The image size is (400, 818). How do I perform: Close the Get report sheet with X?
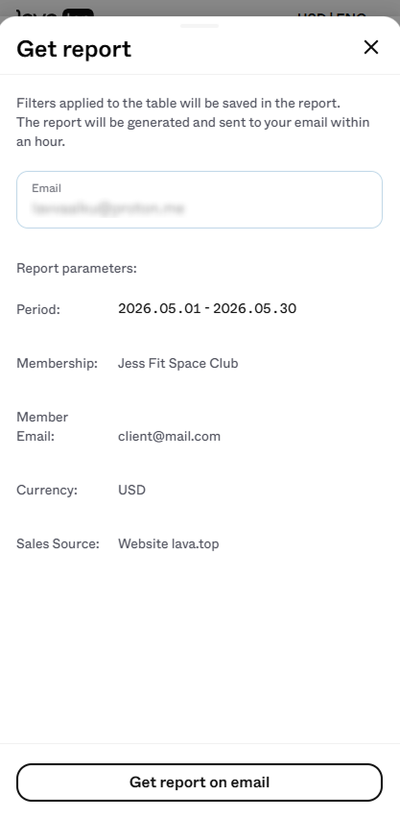pyautogui.click(x=371, y=47)
